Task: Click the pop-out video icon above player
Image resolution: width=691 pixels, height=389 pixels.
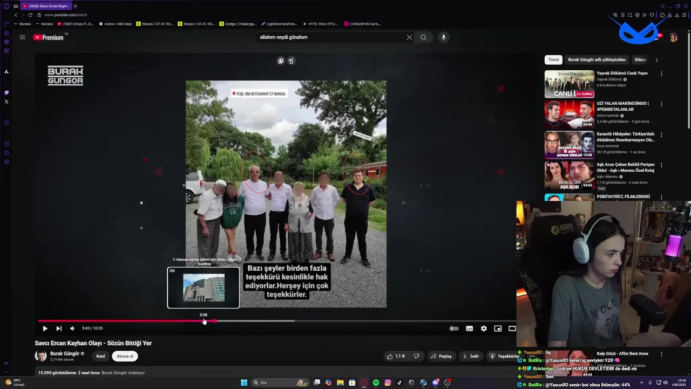Action: pyautogui.click(x=290, y=61)
